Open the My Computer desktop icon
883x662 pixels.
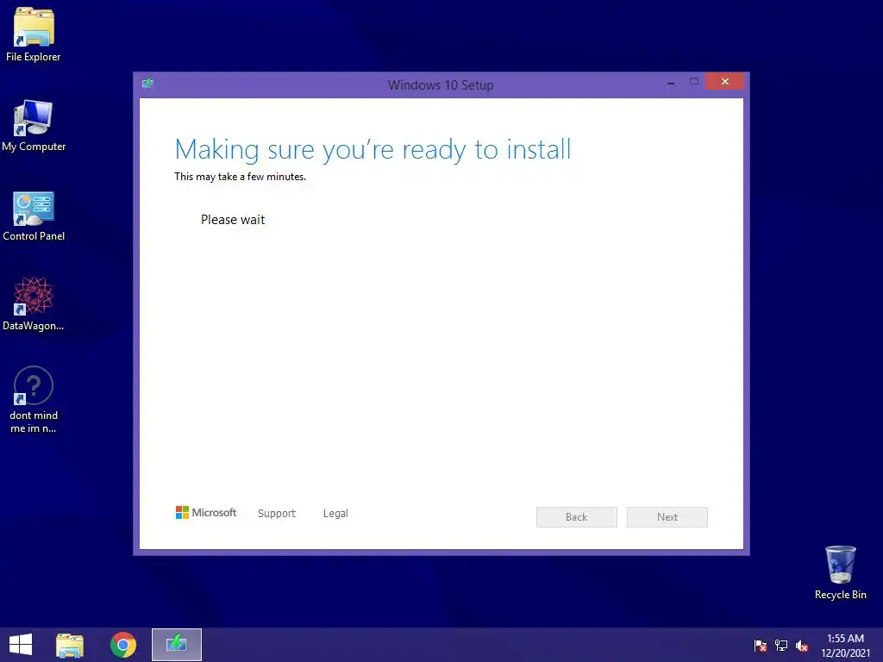point(34,126)
